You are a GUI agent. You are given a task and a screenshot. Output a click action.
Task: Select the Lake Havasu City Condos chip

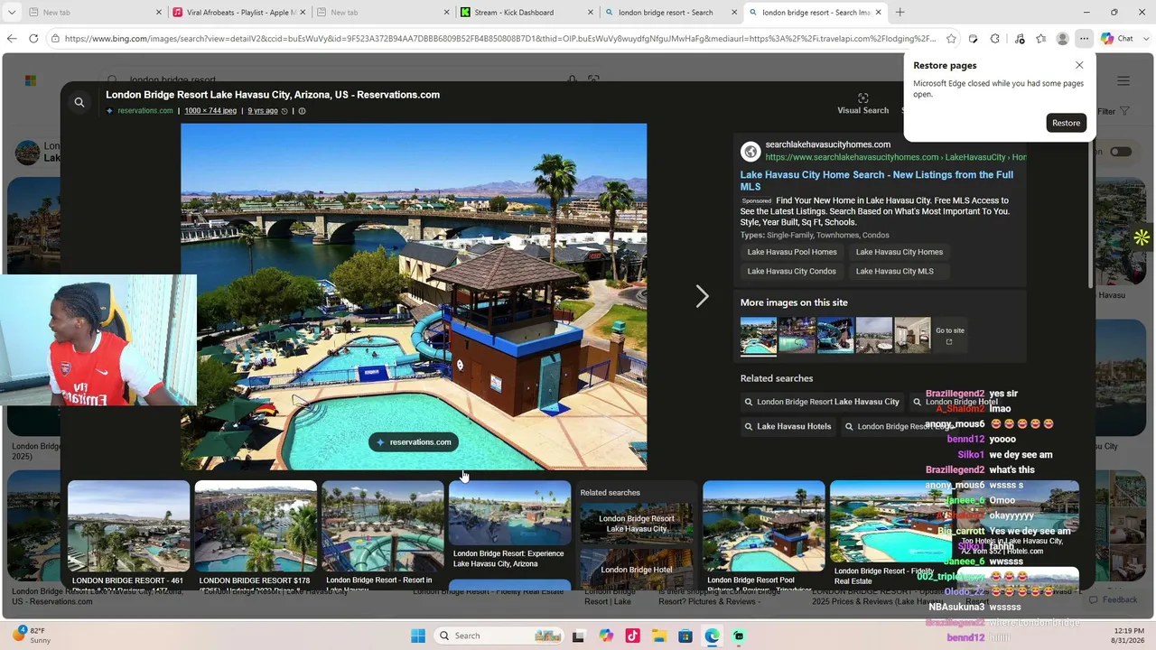791,271
